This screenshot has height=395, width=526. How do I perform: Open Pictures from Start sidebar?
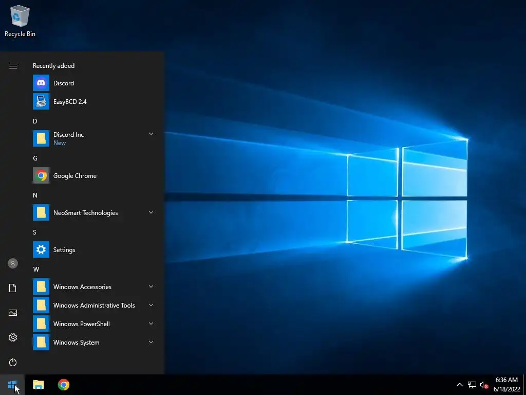pyautogui.click(x=13, y=313)
